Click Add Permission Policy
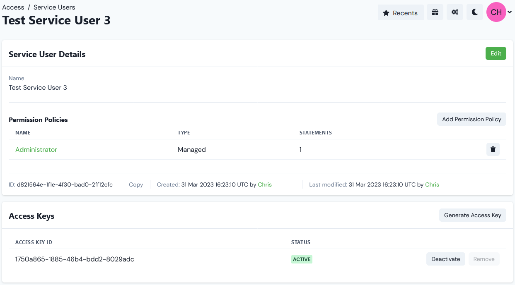 coord(471,119)
